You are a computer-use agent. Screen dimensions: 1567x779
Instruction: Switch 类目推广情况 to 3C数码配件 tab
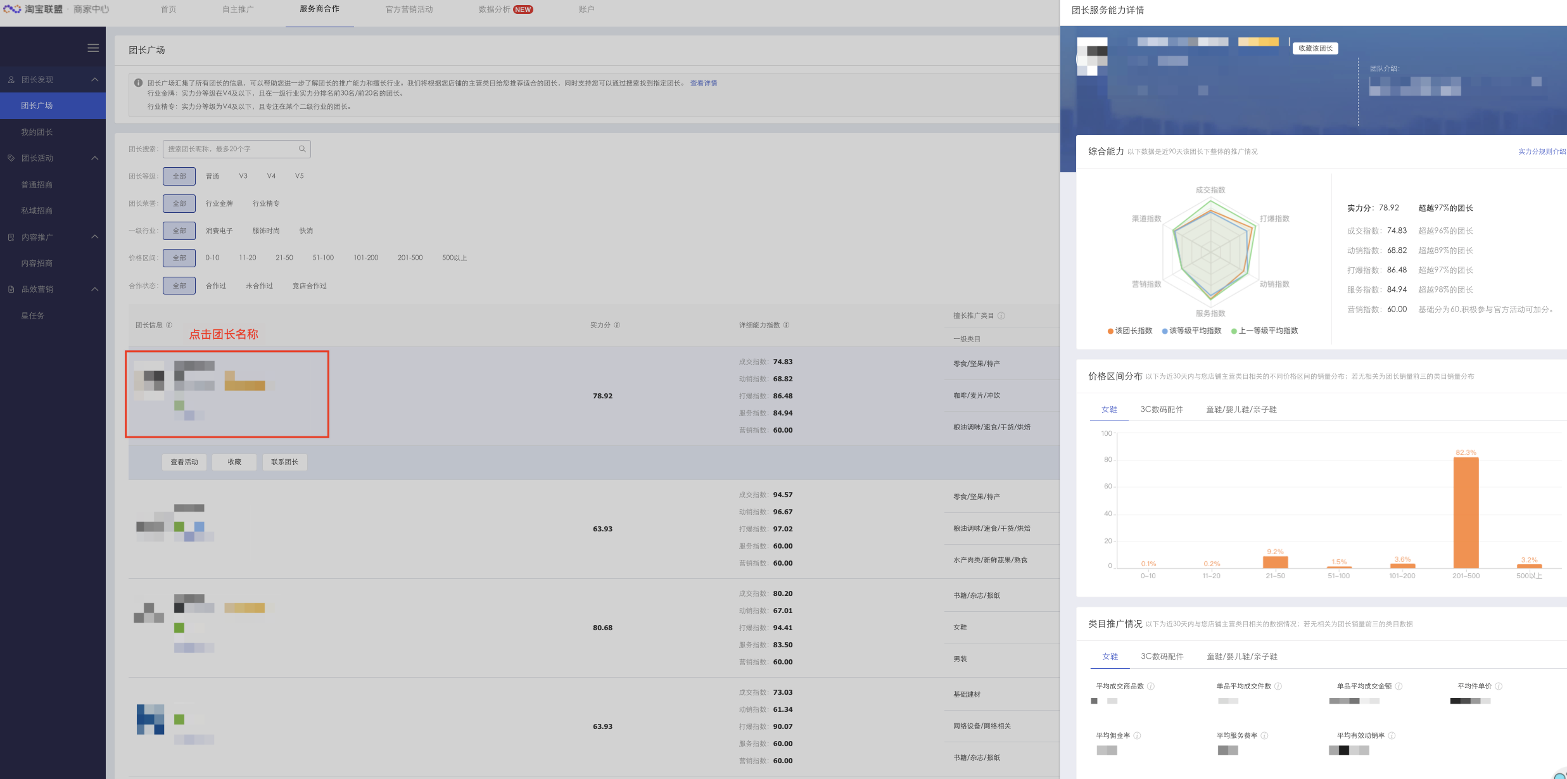(x=1162, y=657)
